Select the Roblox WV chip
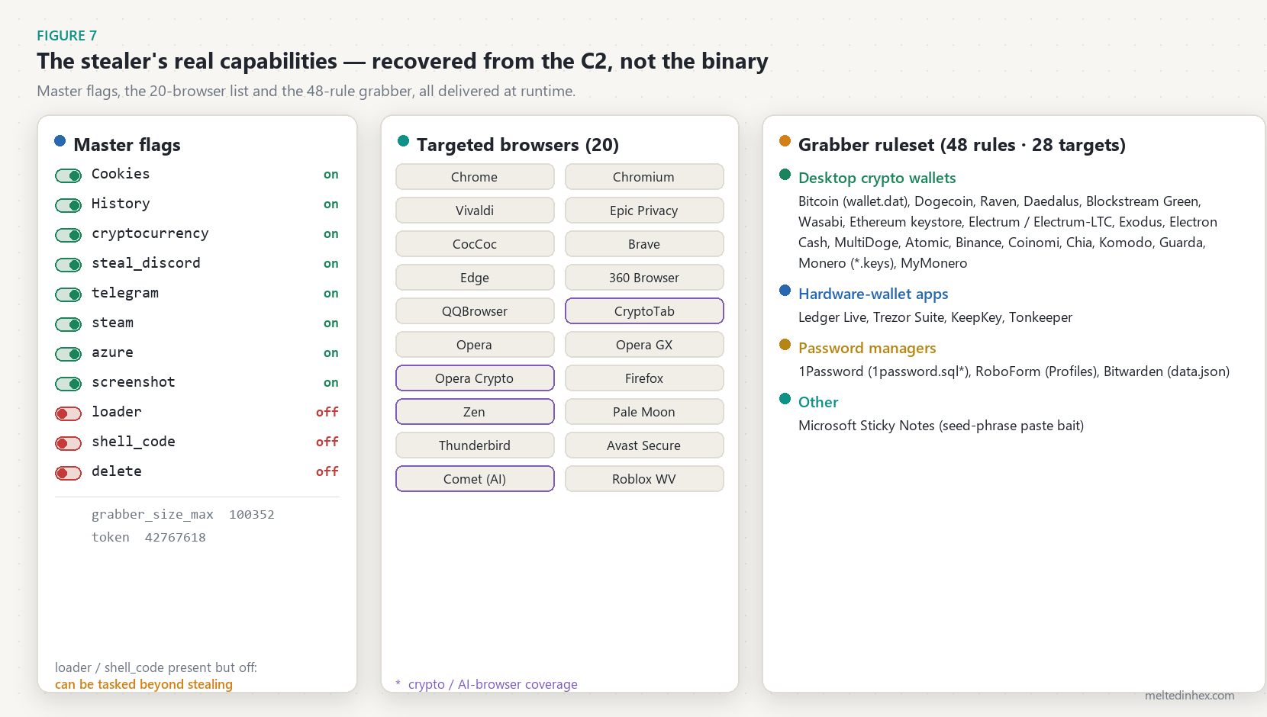 point(644,479)
